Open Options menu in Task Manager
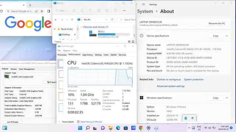The width and height of the screenshot is (236, 132). point(66,51)
